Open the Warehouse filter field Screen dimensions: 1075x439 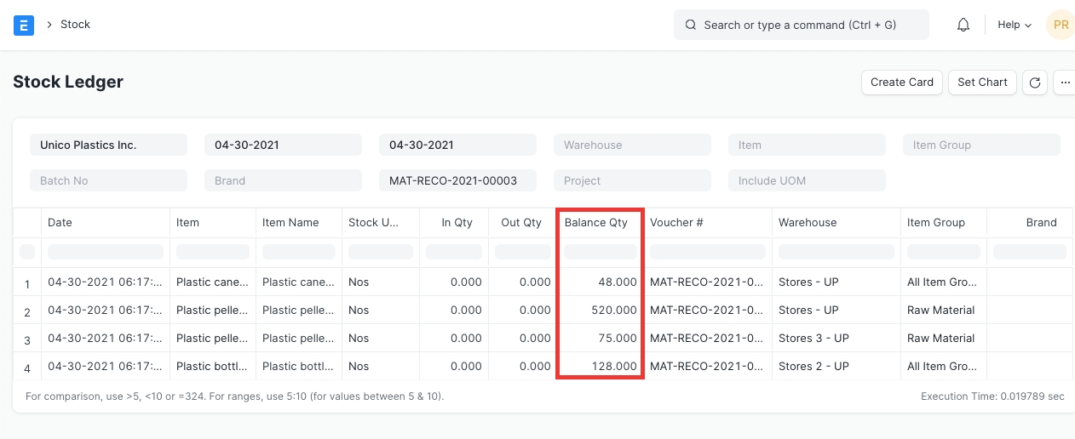click(x=632, y=145)
